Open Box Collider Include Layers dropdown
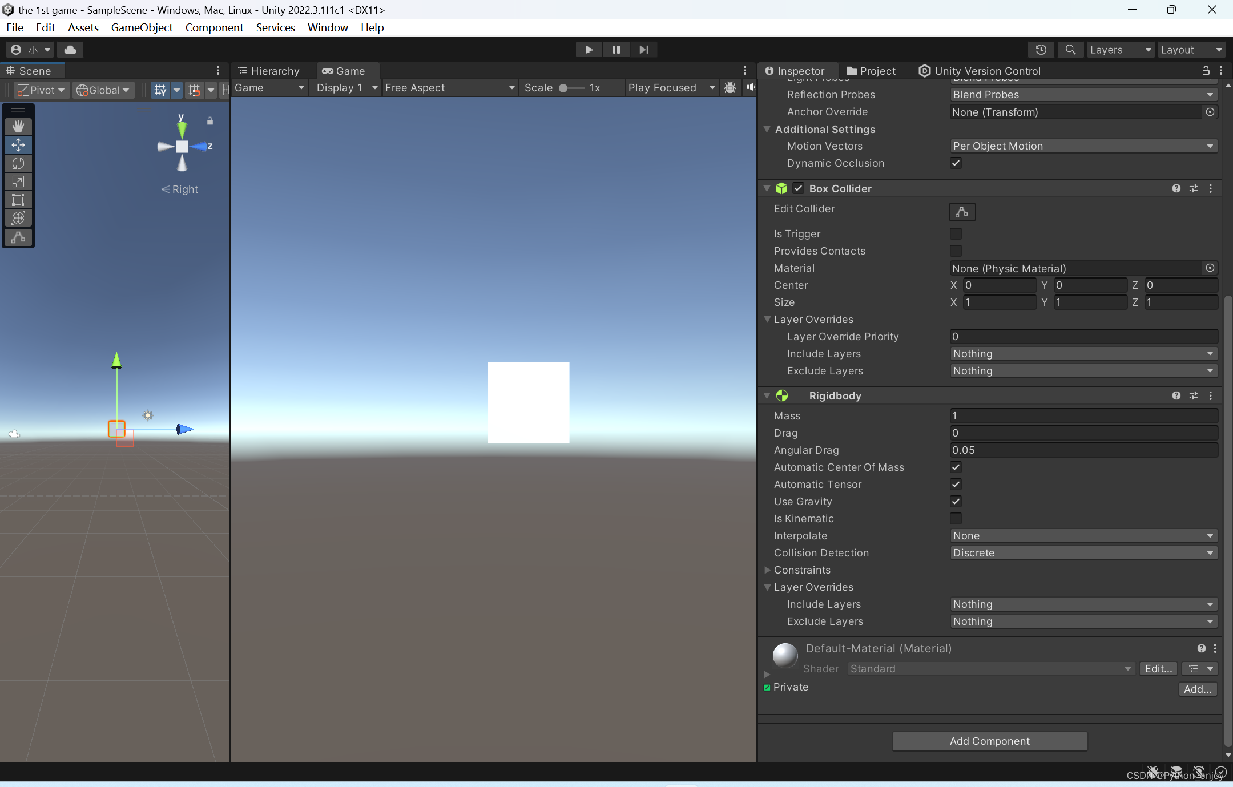The width and height of the screenshot is (1233, 787). tap(1083, 354)
